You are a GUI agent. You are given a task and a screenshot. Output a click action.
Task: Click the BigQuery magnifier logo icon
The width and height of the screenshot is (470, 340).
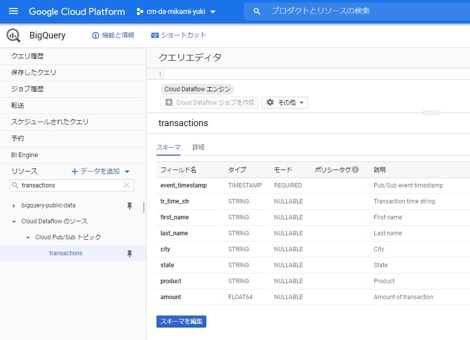click(x=13, y=35)
